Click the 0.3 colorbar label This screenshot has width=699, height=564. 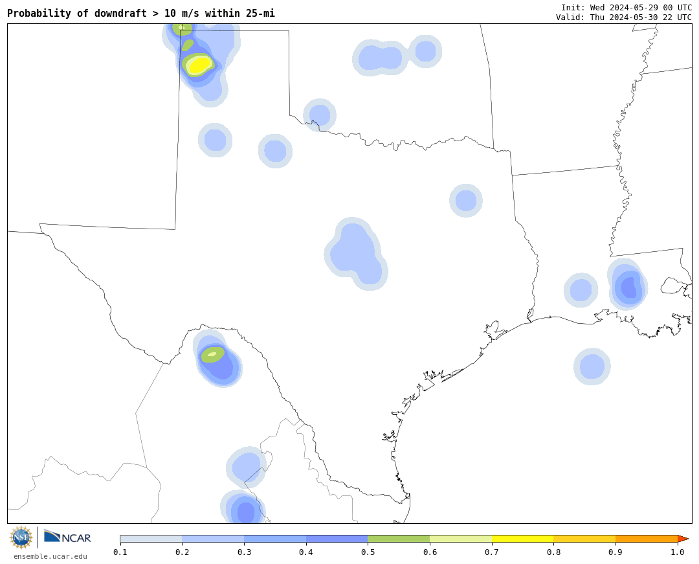tap(244, 552)
